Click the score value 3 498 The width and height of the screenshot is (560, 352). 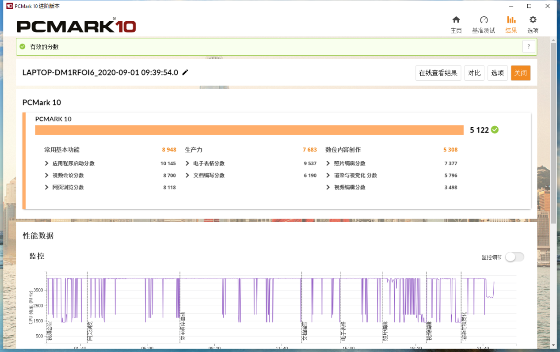[x=451, y=187]
